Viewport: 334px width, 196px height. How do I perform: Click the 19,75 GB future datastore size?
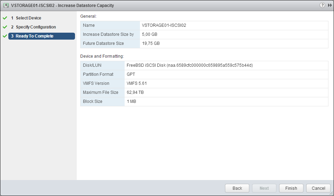click(x=151, y=43)
